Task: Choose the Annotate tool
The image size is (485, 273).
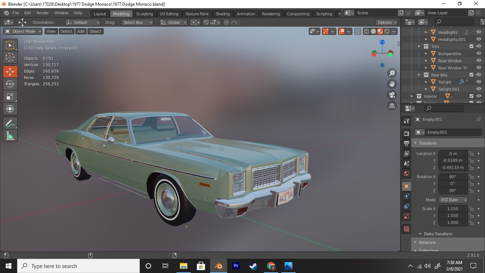Action: pyautogui.click(x=10, y=123)
